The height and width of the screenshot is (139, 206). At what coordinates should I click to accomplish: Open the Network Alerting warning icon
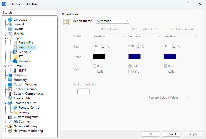(10, 126)
